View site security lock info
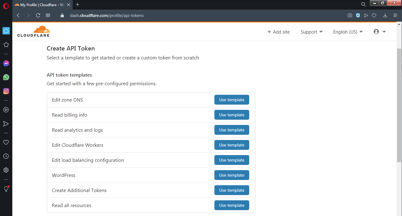This screenshot has width=402, height=216. pyautogui.click(x=62, y=15)
